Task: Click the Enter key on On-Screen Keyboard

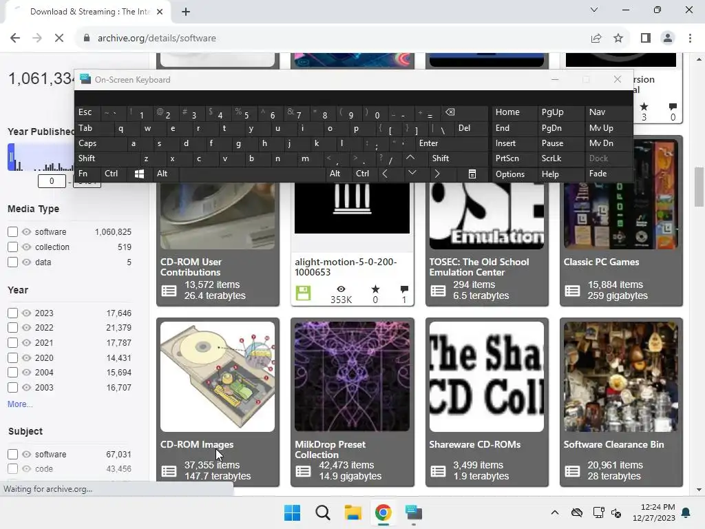Action: point(451,143)
